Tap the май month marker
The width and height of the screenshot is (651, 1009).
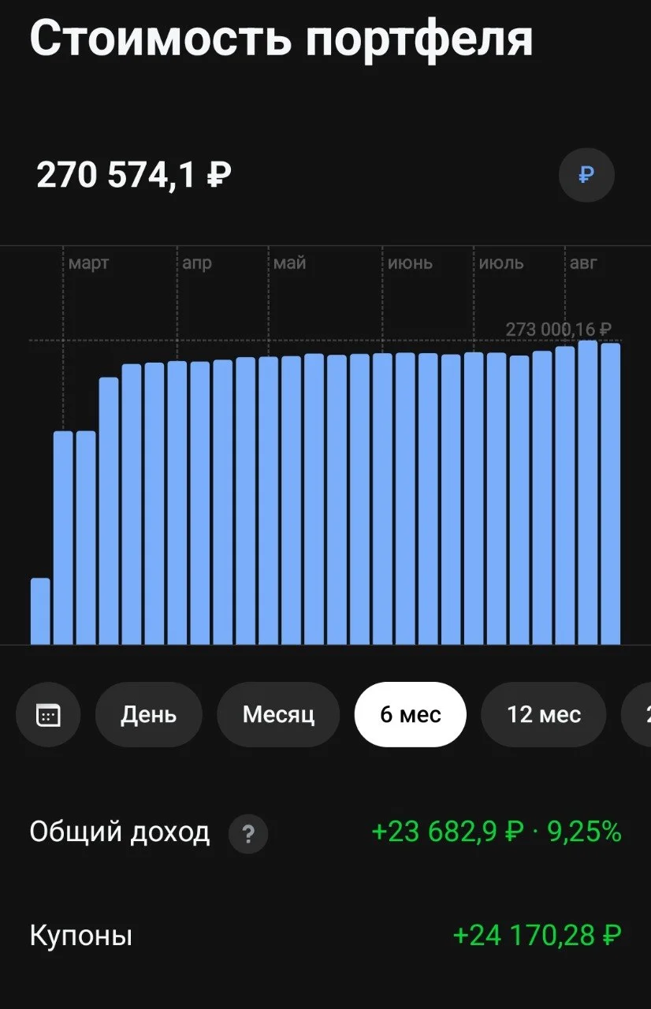pyautogui.click(x=289, y=263)
